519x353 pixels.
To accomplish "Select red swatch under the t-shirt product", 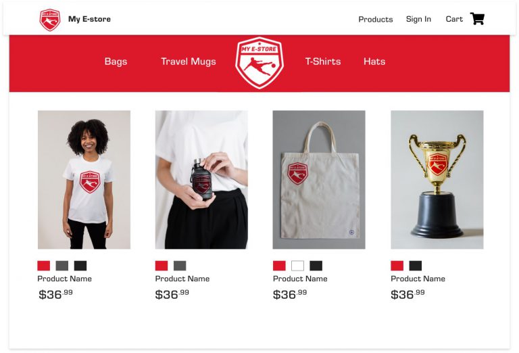I will [44, 266].
